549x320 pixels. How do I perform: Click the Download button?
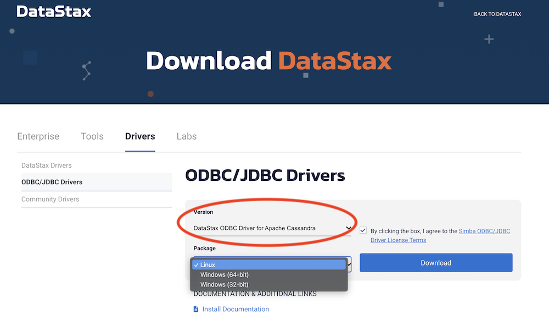(436, 263)
